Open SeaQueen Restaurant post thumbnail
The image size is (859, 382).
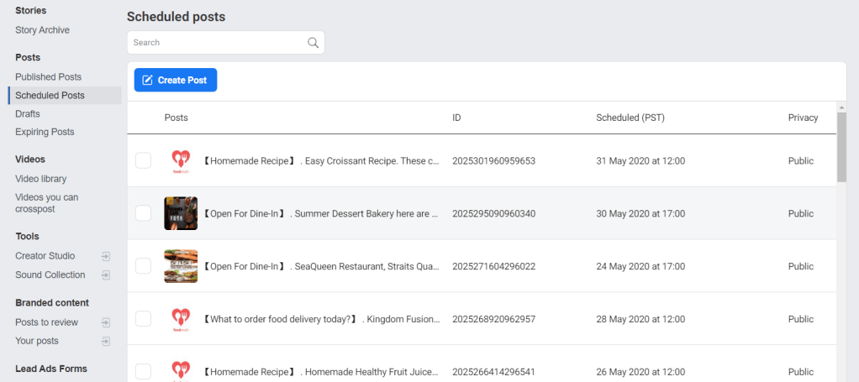(181, 266)
